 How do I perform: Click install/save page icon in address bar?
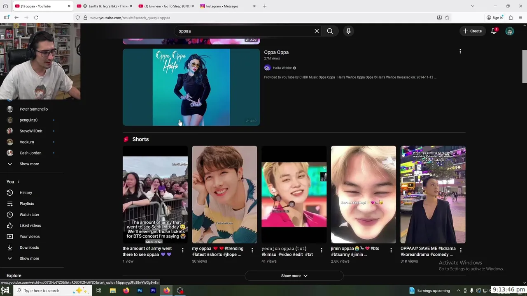pyautogui.click(x=439, y=18)
